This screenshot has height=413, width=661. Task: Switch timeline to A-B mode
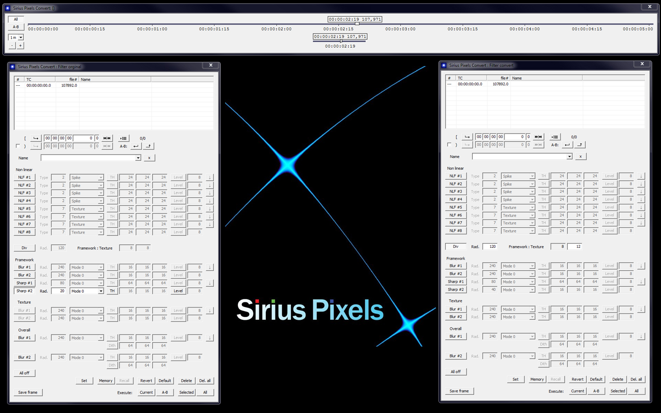(16, 27)
